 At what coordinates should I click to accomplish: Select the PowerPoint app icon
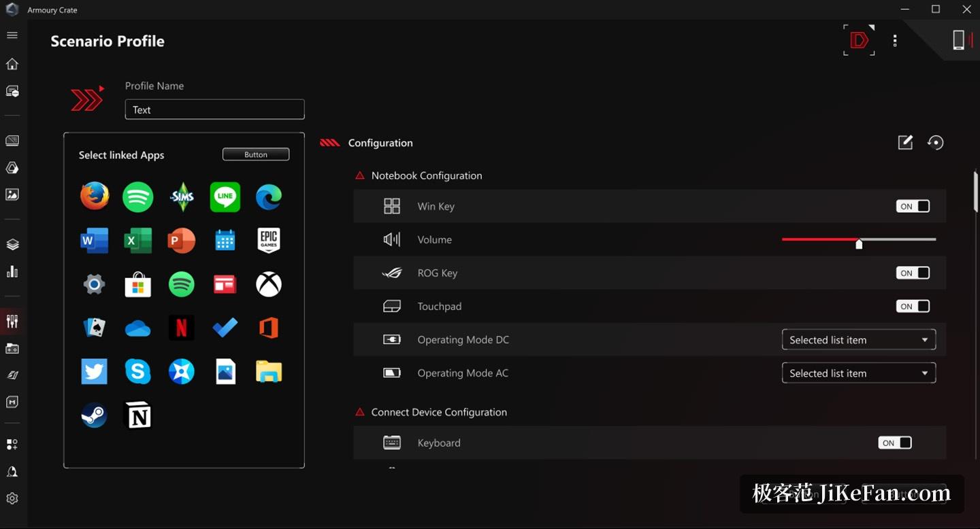[181, 241]
